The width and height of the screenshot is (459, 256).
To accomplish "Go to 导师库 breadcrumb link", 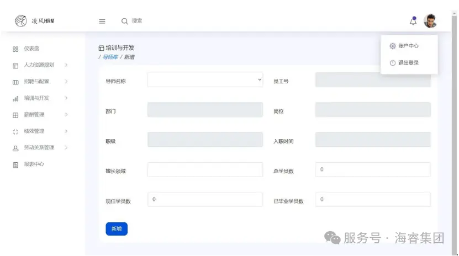I will [x=110, y=57].
